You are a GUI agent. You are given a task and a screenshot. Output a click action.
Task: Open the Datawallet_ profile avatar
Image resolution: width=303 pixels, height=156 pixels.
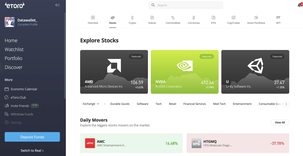pyautogui.click(x=10, y=22)
